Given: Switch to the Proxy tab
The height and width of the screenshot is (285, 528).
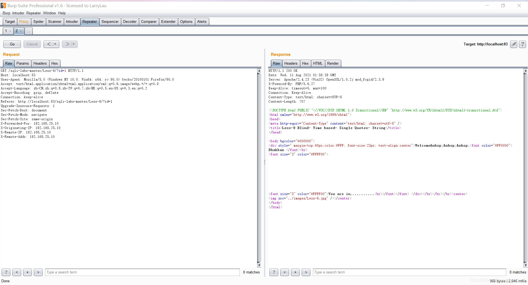Looking at the screenshot, I should (24, 22).
